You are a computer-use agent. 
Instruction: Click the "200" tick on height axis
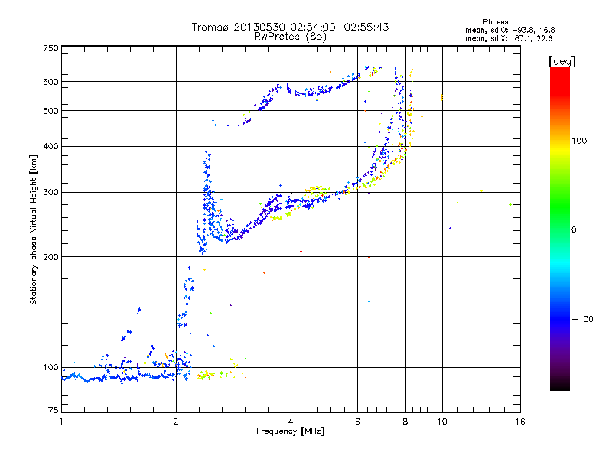tap(50, 257)
